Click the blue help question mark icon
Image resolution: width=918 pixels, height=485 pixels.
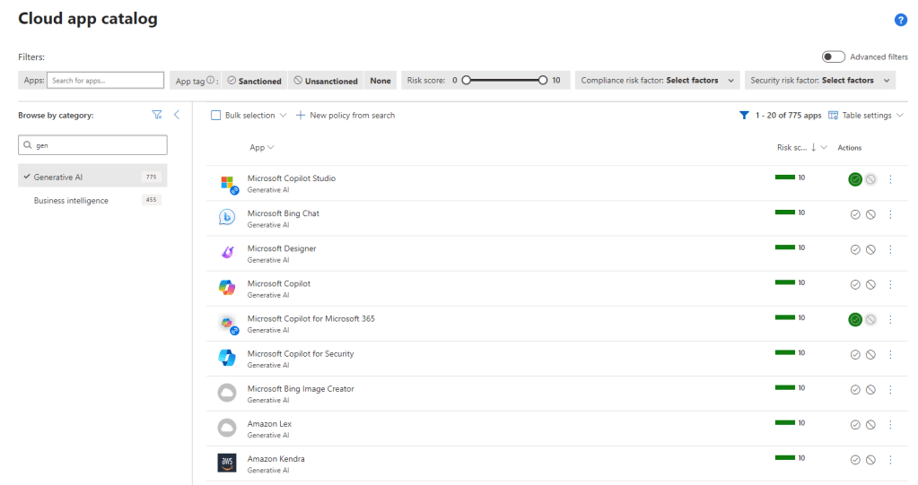900,20
